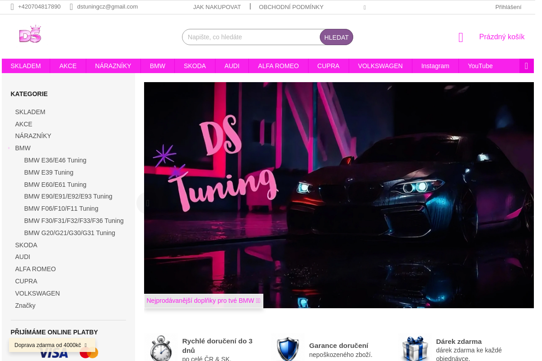The height and width of the screenshot is (361, 542).
Task: Select SKLADEM in top navigation bar
Action: pos(26,66)
